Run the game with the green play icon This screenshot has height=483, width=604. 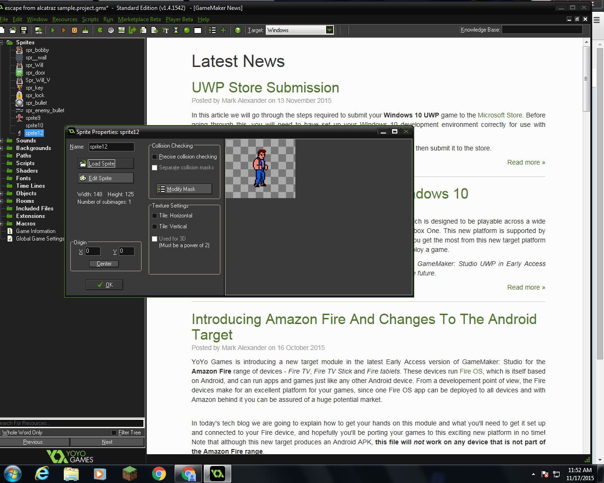[52, 30]
